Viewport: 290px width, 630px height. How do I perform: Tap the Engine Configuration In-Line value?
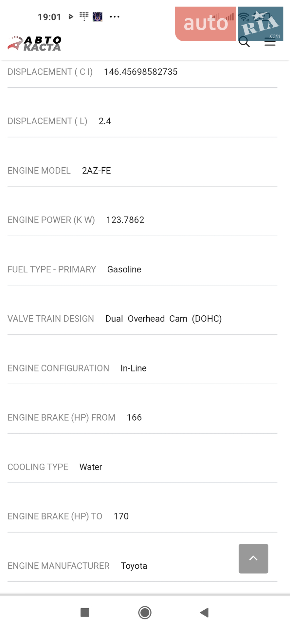(x=134, y=368)
